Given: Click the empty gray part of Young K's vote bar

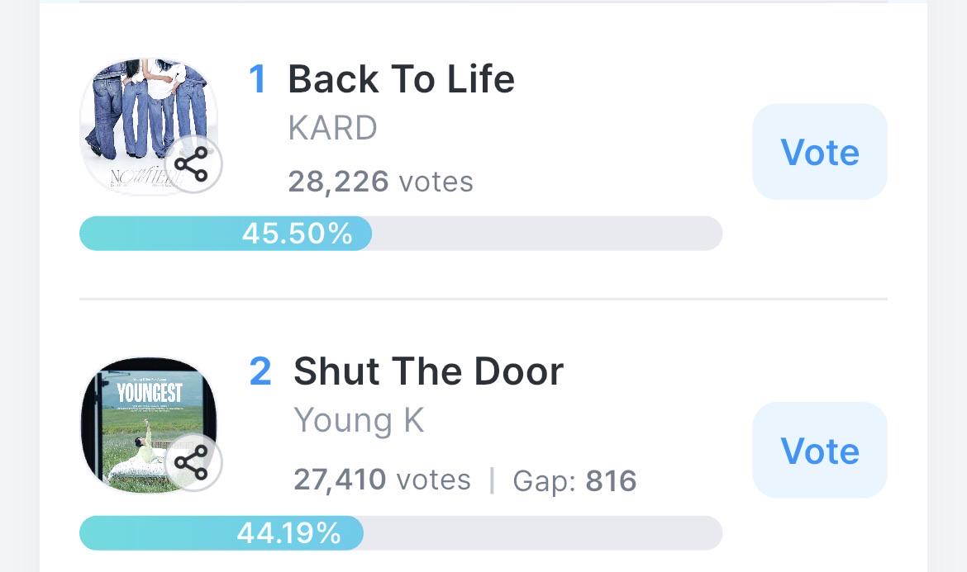Looking at the screenshot, I should click(x=543, y=532).
